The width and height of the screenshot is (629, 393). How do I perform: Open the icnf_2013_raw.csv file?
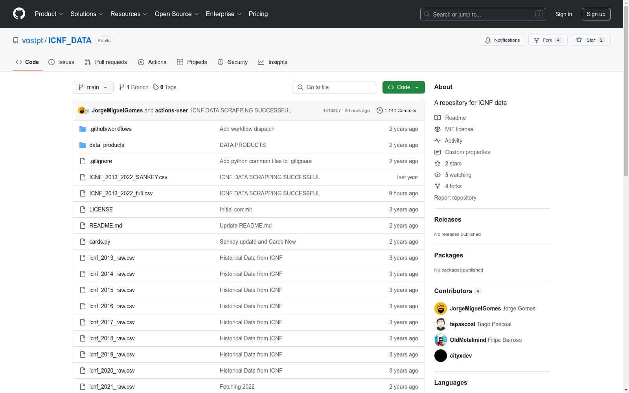pyautogui.click(x=112, y=258)
